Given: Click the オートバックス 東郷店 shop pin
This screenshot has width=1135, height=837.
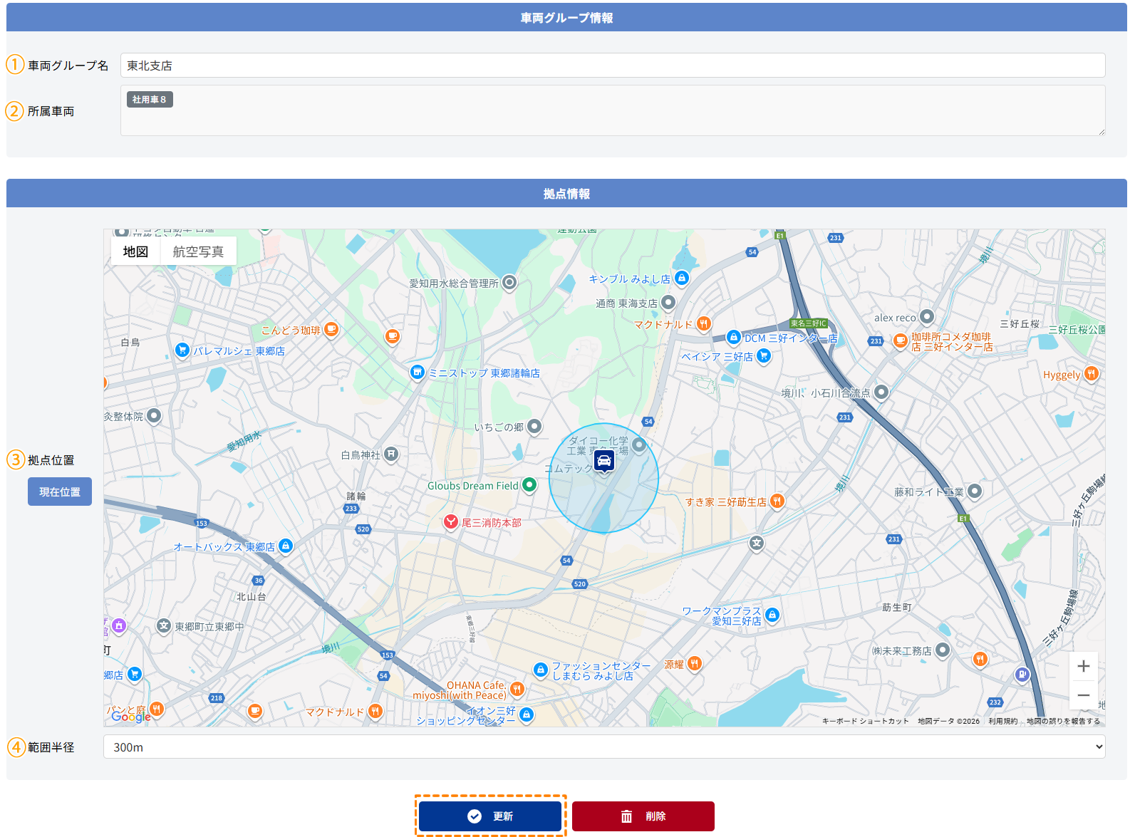Looking at the screenshot, I should (286, 546).
